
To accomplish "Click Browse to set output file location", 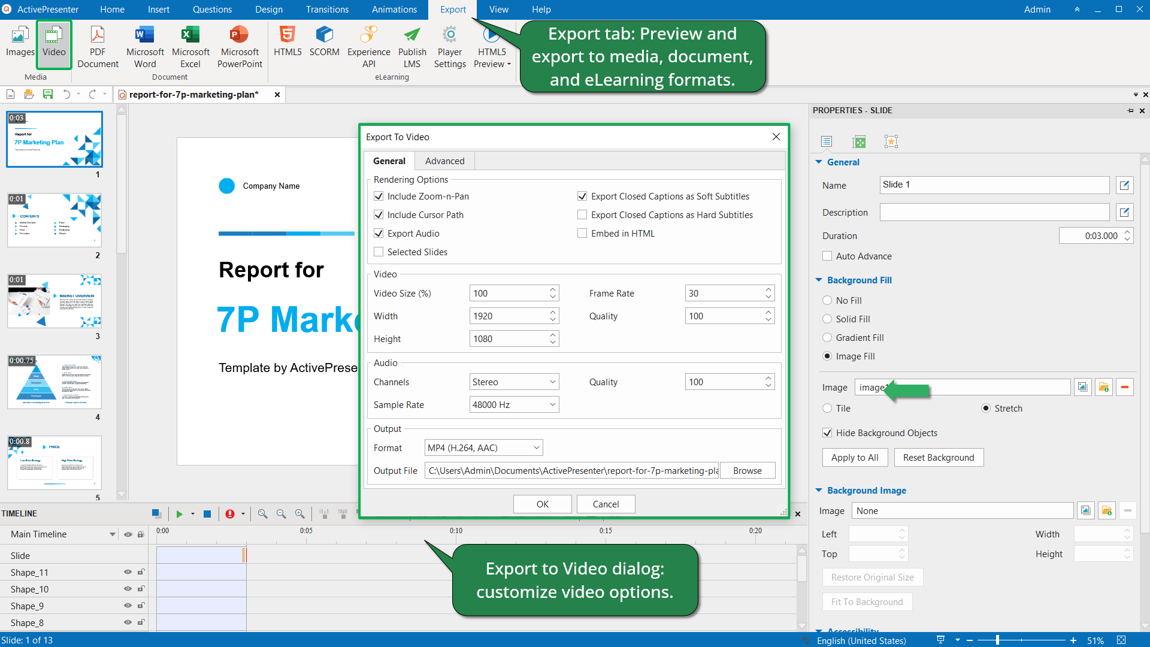I will [746, 470].
